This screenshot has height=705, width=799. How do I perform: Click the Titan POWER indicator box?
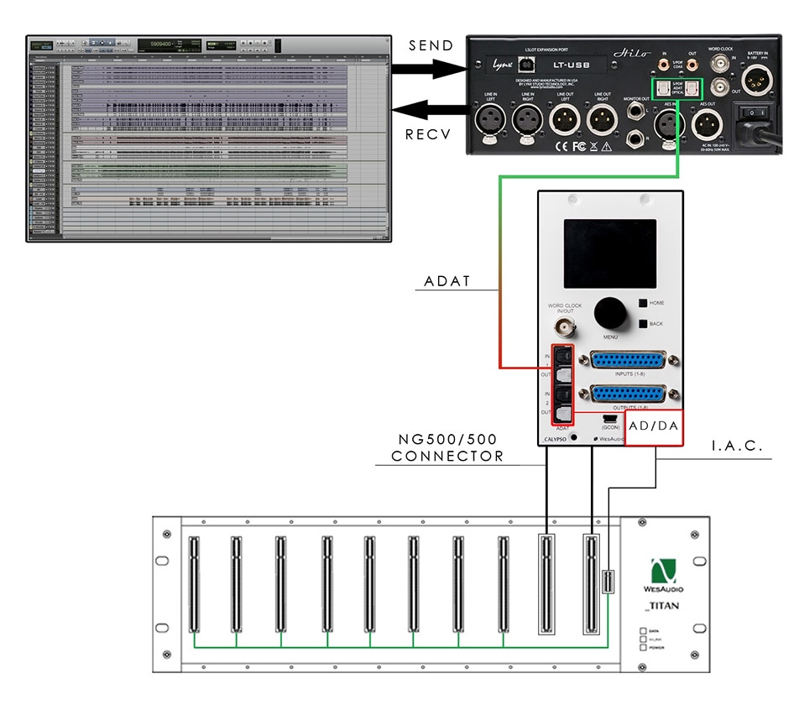point(643,647)
